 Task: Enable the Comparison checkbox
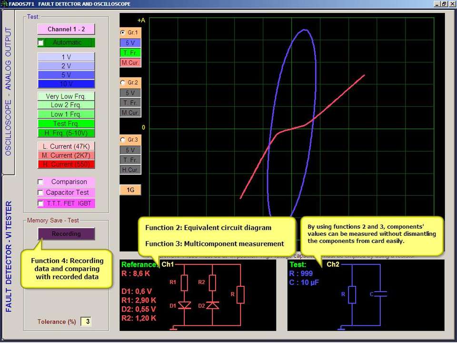click(41, 182)
